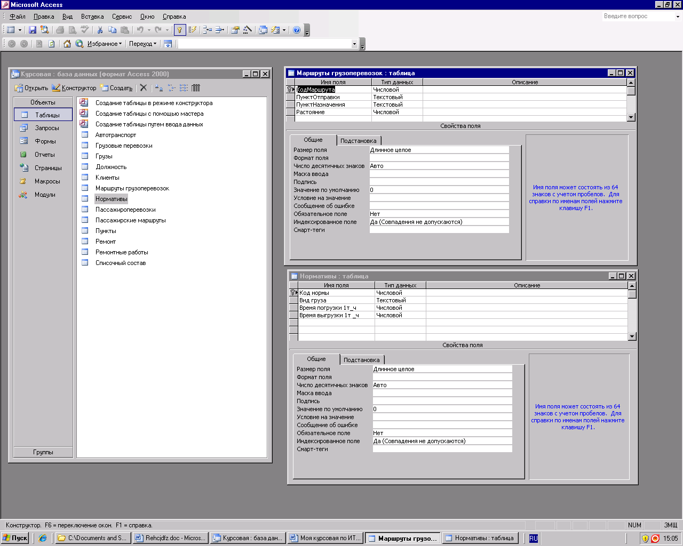Delete the selected object using the X icon
This screenshot has width=683, height=546.
[144, 88]
